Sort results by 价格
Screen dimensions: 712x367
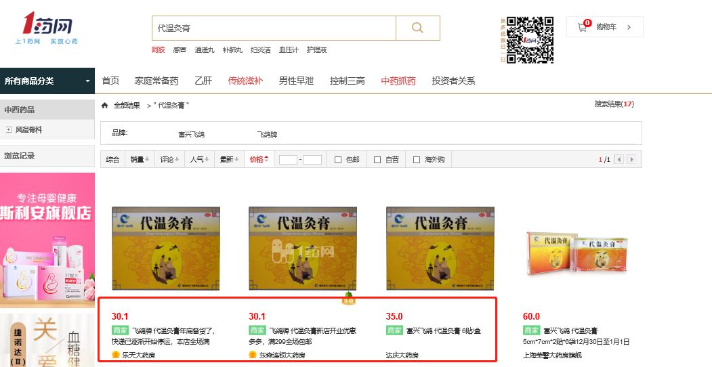coord(259,159)
